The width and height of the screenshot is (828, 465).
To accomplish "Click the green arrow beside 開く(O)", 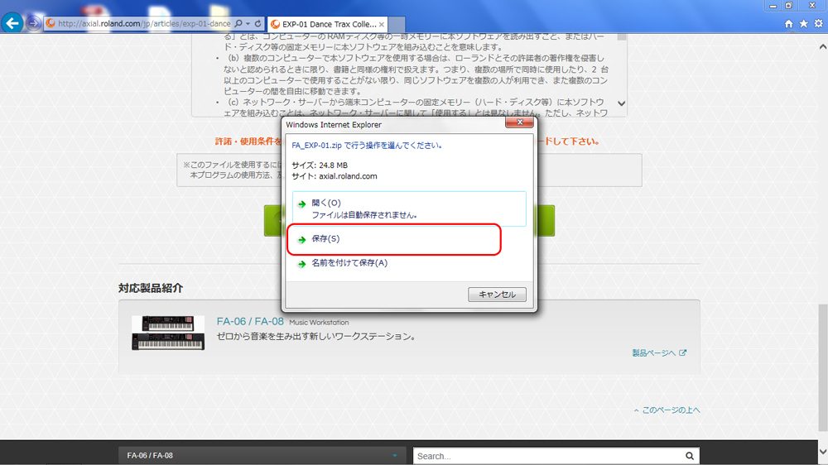I will tap(301, 204).
